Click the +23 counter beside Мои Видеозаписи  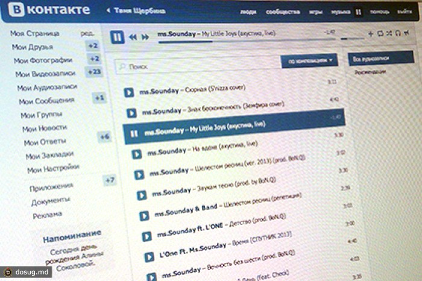(x=94, y=72)
